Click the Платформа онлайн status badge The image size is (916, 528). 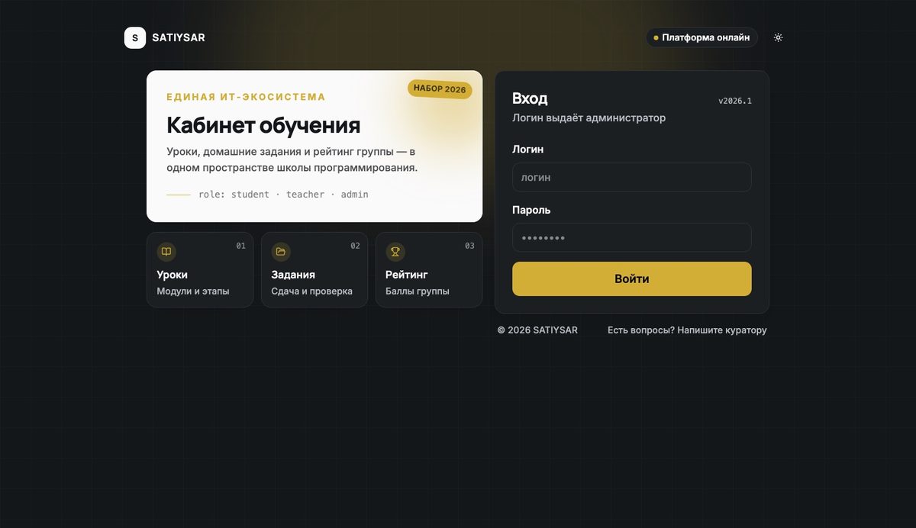(x=702, y=37)
